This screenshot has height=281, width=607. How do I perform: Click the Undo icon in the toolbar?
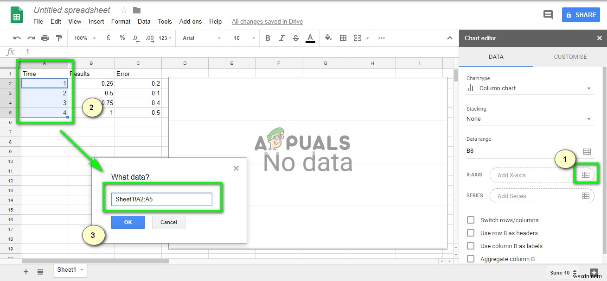[17, 38]
